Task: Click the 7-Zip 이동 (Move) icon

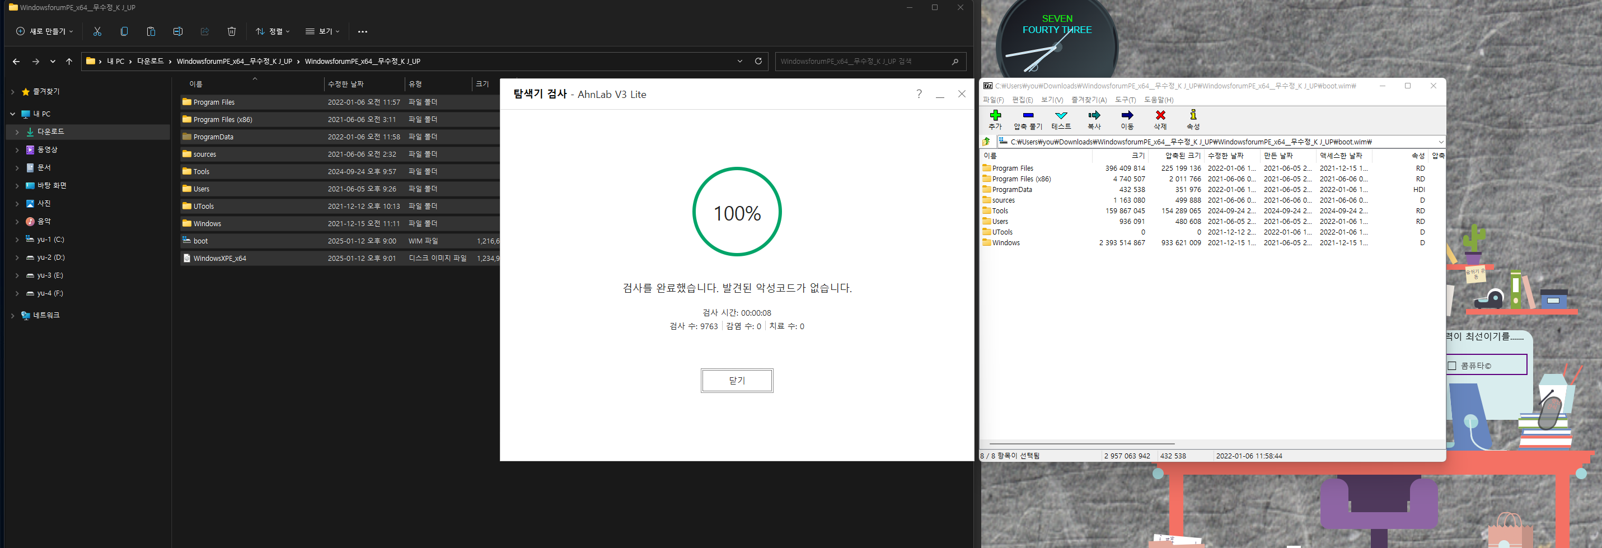Action: coord(1127,116)
